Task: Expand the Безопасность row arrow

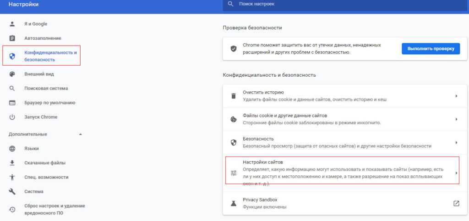Action: click(456, 142)
